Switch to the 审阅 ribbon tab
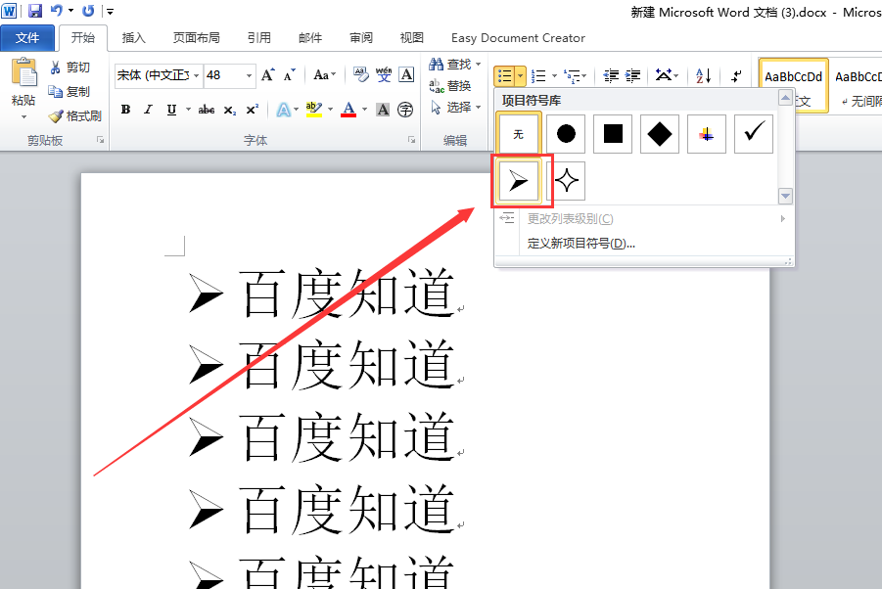Image resolution: width=882 pixels, height=589 pixels. coord(361,37)
